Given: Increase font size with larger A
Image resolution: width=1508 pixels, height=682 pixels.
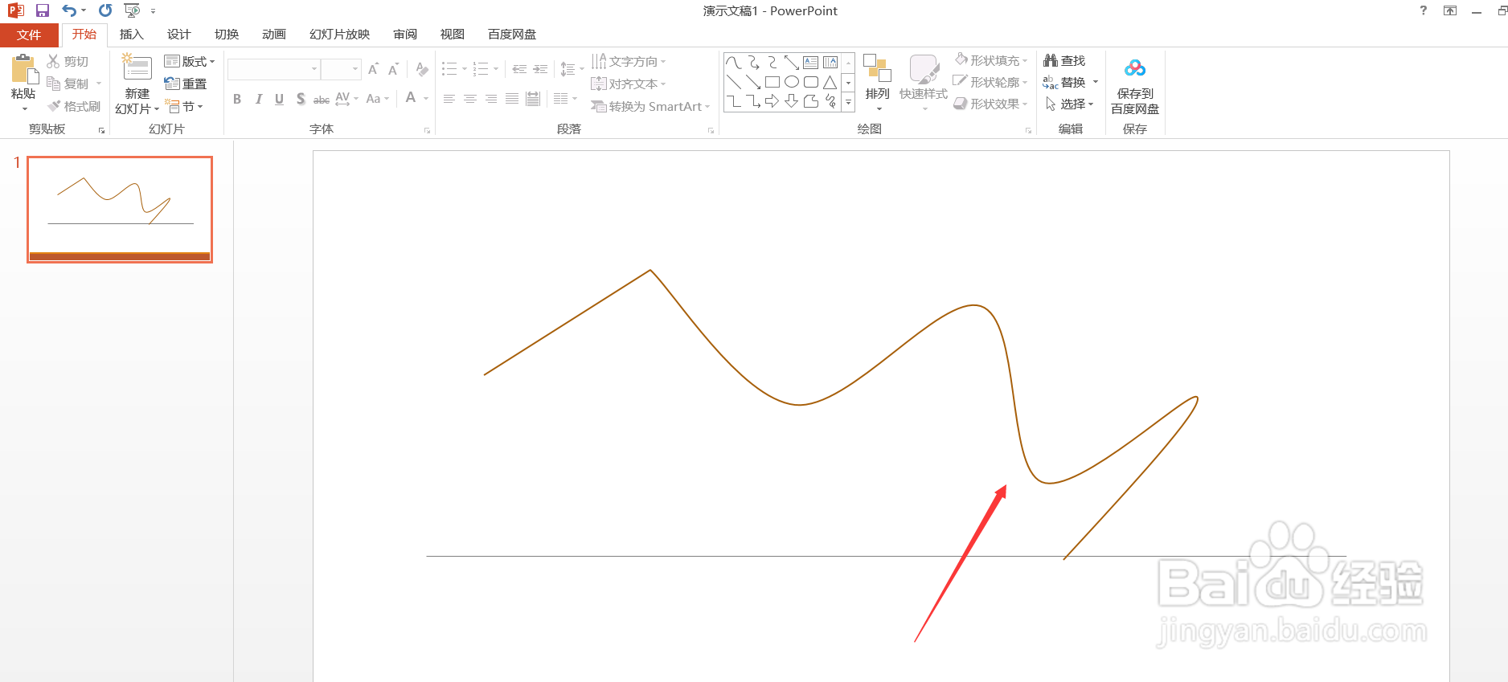Looking at the screenshot, I should click(373, 69).
